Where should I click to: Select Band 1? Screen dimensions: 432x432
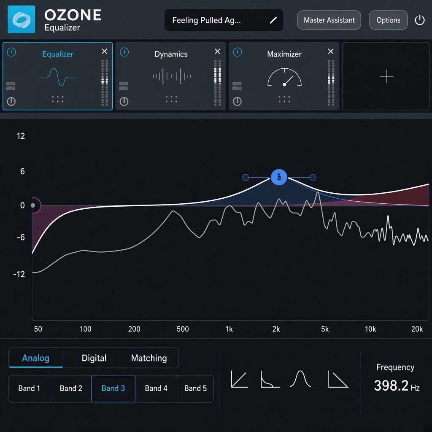29,389
